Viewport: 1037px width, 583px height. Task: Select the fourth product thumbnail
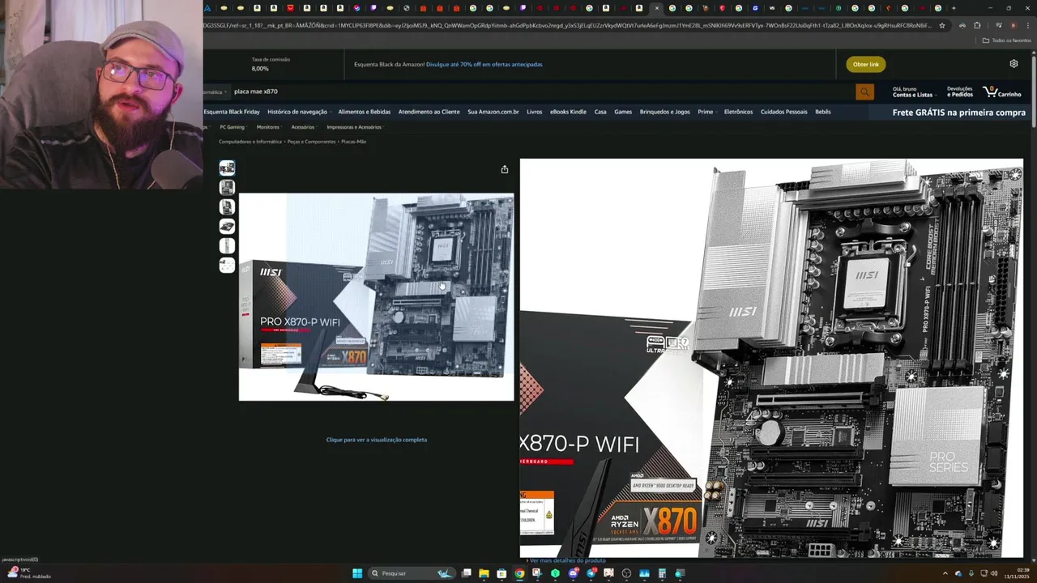click(227, 226)
